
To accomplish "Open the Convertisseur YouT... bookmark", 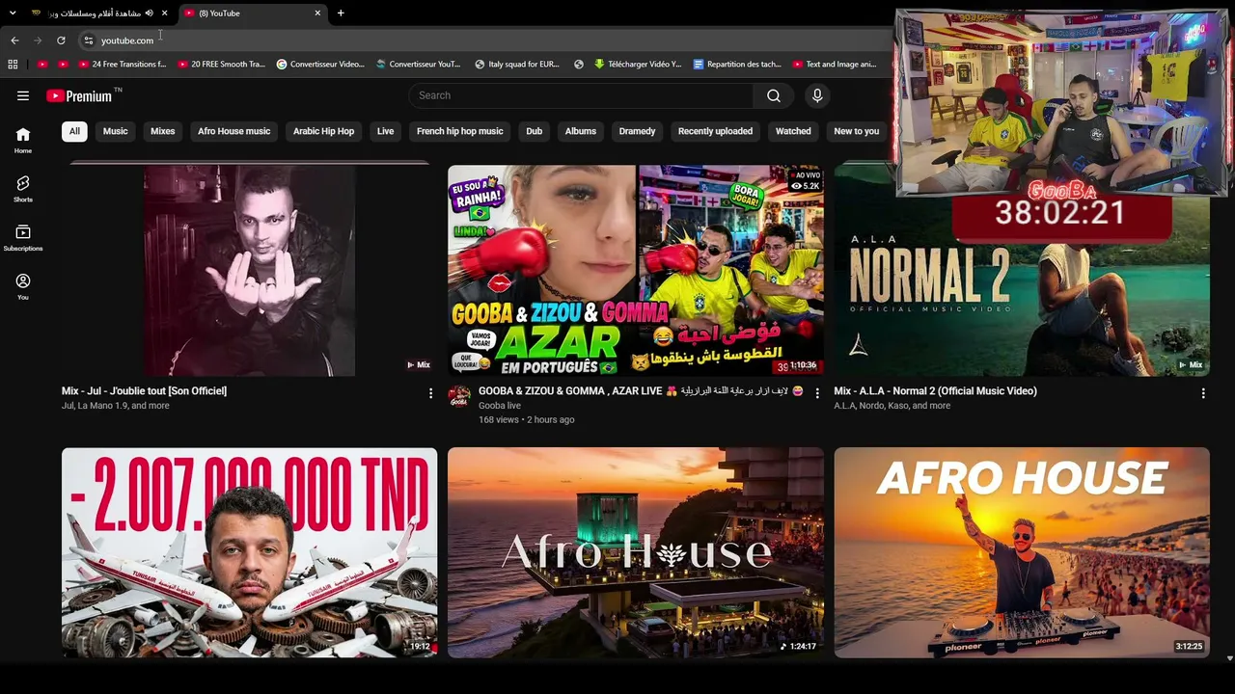I will tap(419, 65).
